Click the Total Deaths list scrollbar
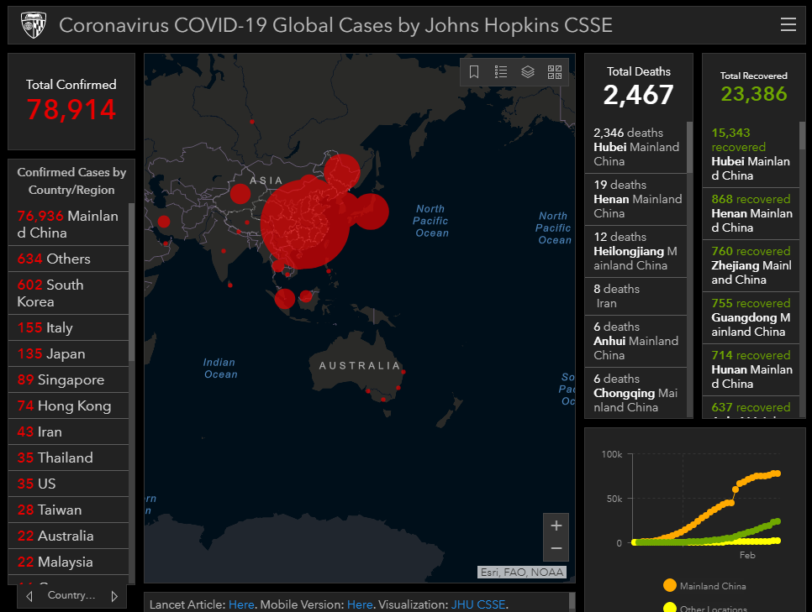The width and height of the screenshot is (812, 612). [x=690, y=148]
